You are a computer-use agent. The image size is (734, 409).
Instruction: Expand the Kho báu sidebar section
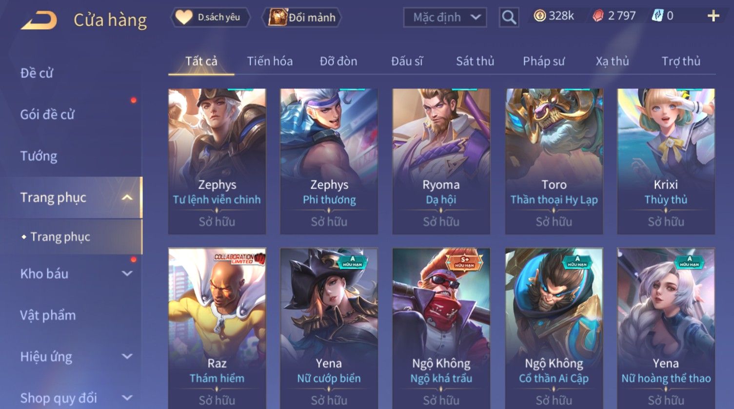127,273
